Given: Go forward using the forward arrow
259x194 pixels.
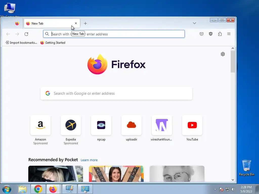Looking at the screenshot, I should tap(17, 34).
